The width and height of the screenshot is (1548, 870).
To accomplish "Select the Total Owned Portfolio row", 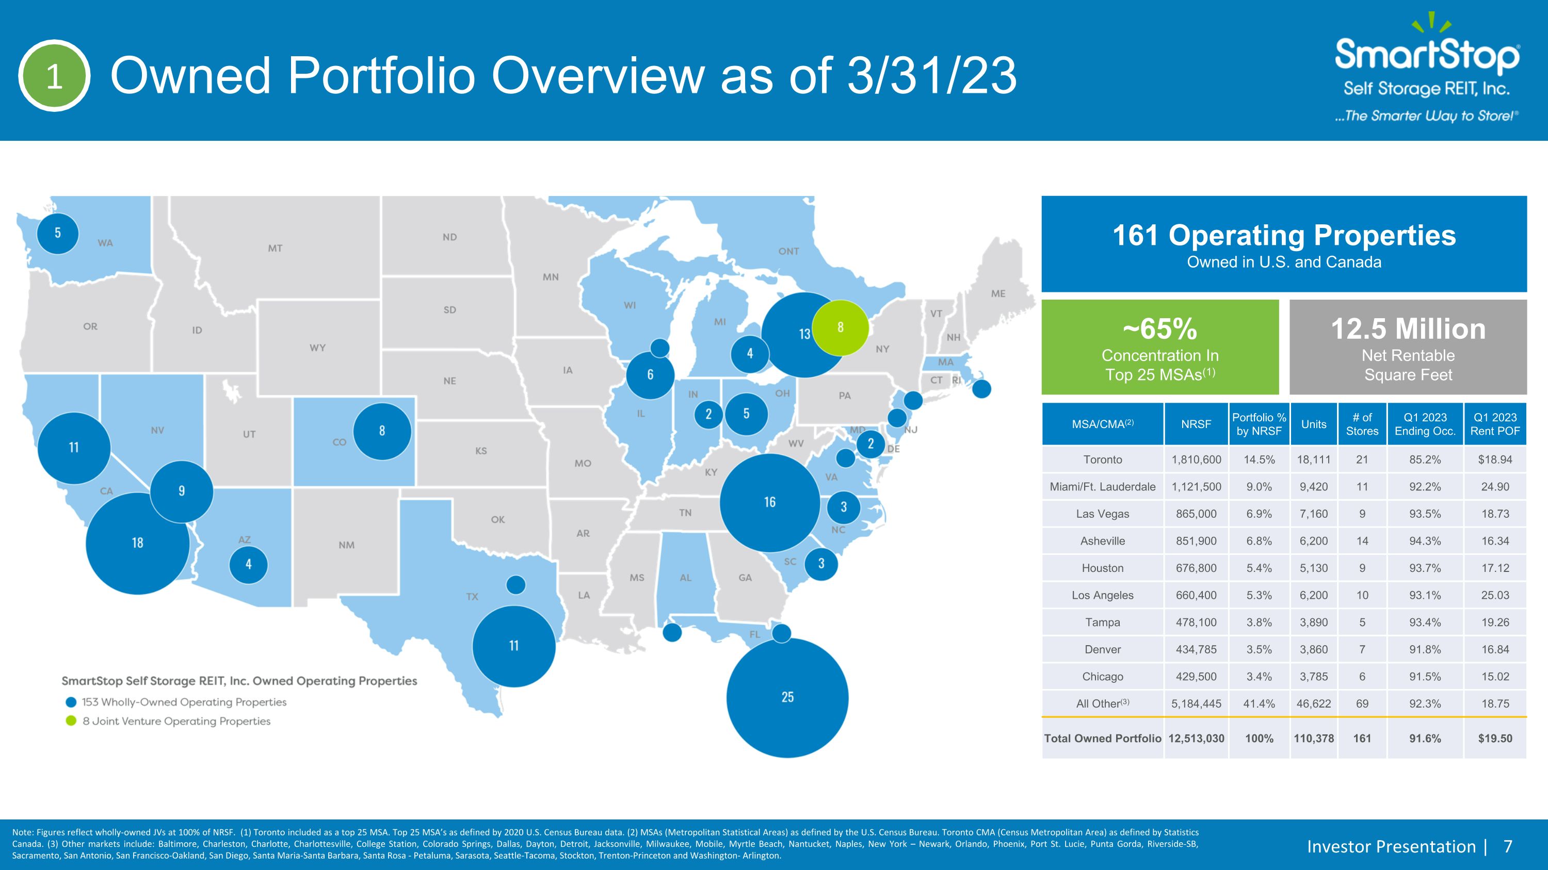I will coord(1284,738).
